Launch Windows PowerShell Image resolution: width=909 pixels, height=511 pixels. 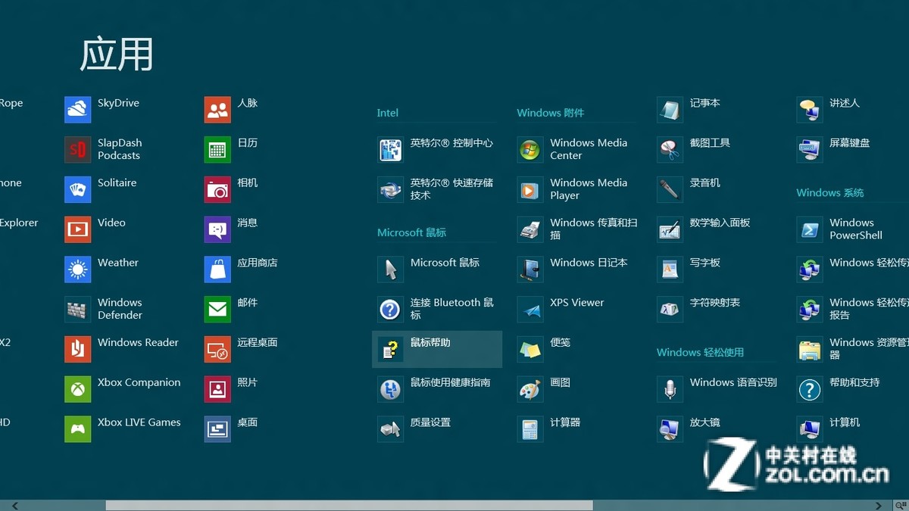810,229
